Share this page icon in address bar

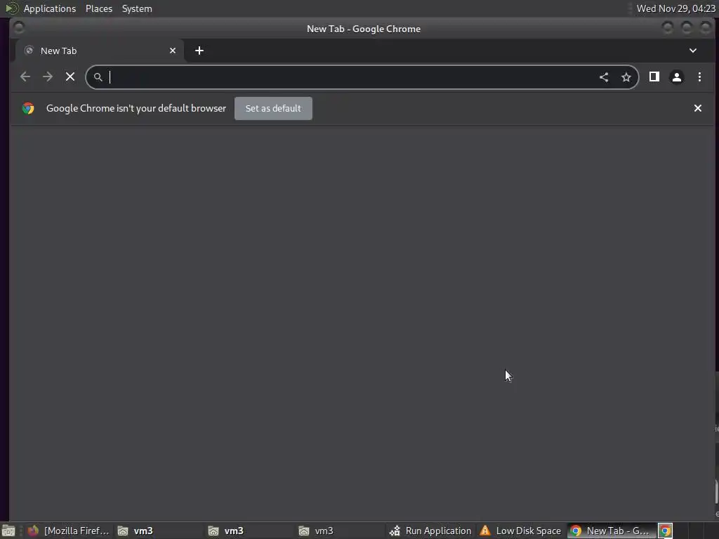pyautogui.click(x=604, y=77)
